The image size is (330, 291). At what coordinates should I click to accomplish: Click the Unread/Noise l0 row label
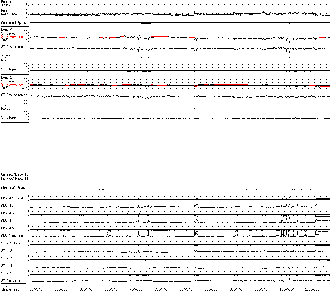coord(15,174)
